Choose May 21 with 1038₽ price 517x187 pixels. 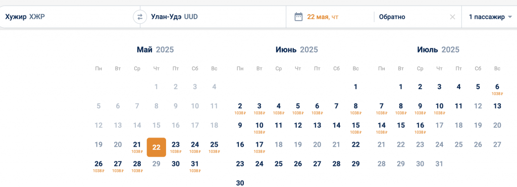coord(137,147)
